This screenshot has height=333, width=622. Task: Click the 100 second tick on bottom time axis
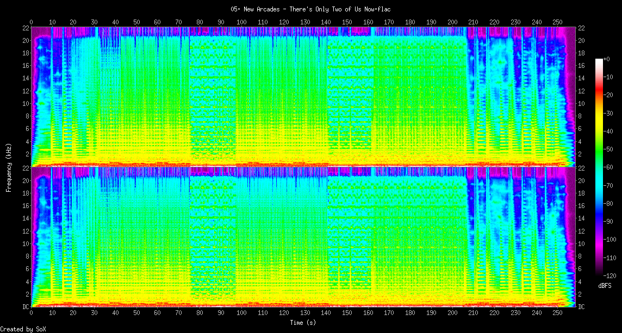point(241,313)
